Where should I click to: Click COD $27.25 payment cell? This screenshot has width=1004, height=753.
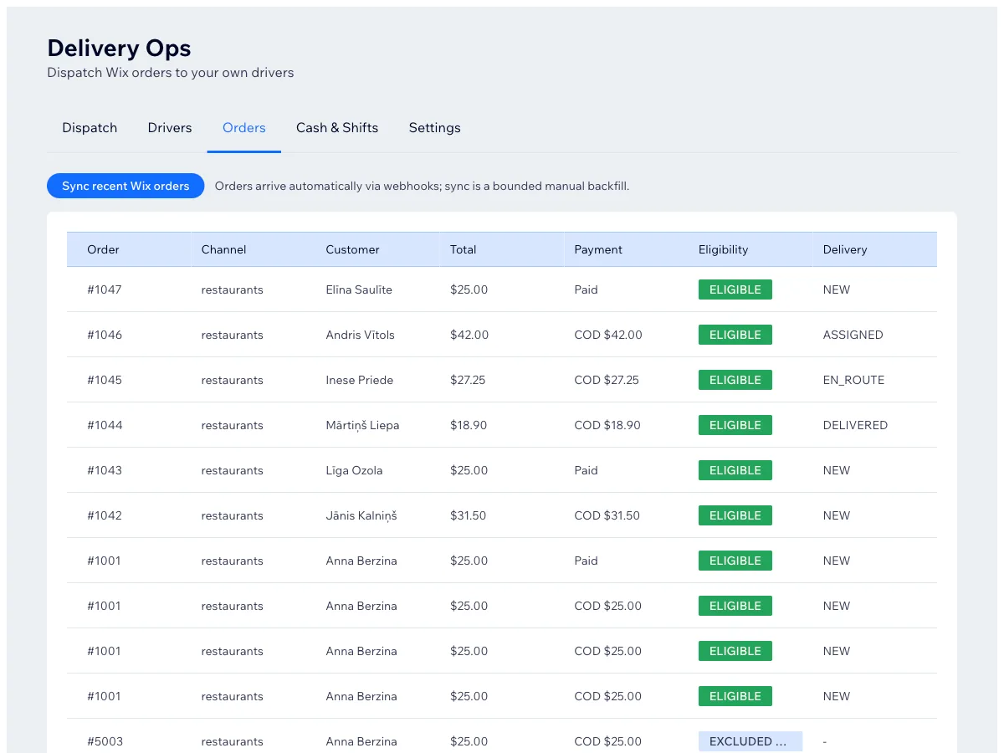click(607, 380)
